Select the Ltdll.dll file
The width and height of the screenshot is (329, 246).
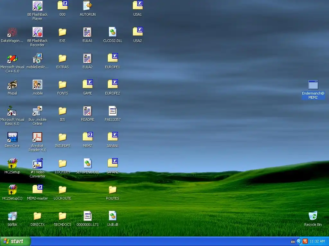(112, 216)
